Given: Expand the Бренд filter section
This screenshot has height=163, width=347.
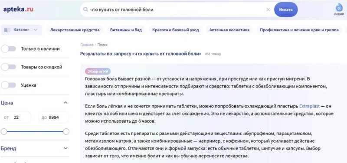Looking at the screenshot, I should [65, 148].
